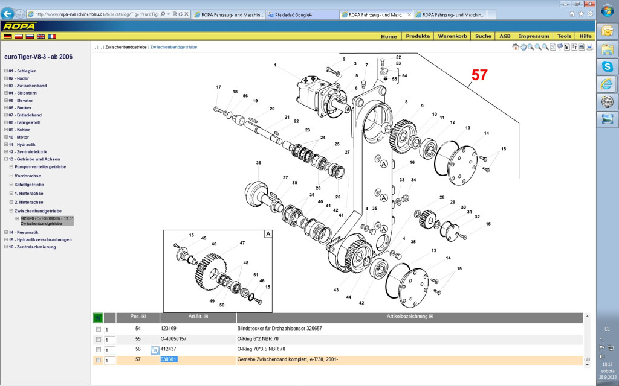Open Suche menu item

point(483,36)
